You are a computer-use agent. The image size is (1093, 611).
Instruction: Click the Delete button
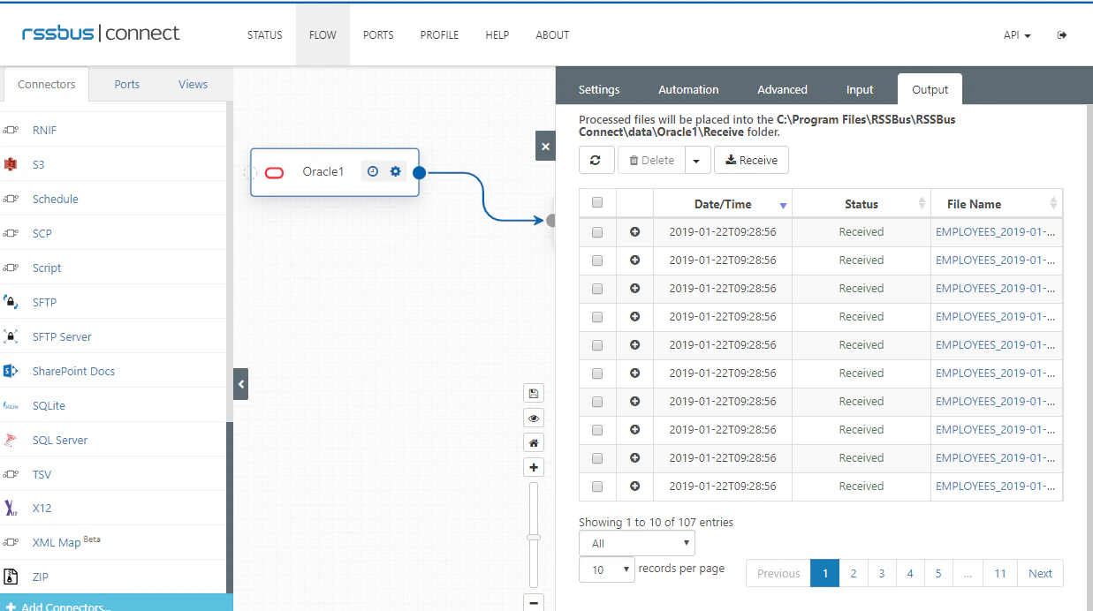(x=651, y=160)
